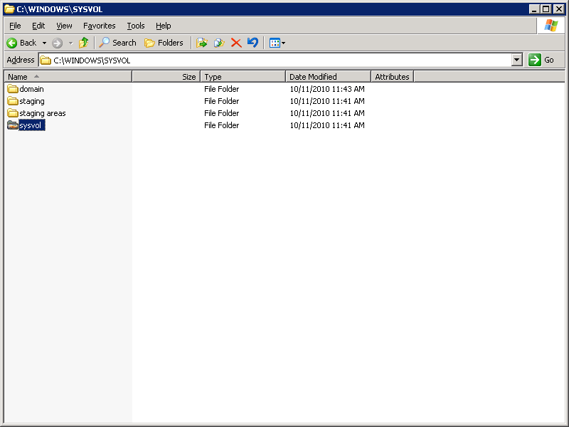Viewport: 569px width, 427px height.
Task: Click the domain folder name
Action: point(31,89)
